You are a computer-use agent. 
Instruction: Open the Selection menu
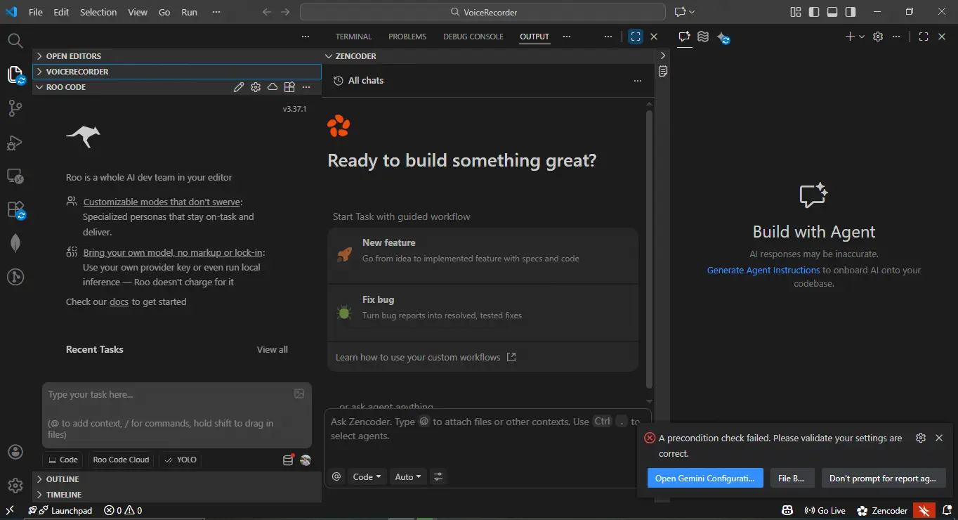[98, 12]
